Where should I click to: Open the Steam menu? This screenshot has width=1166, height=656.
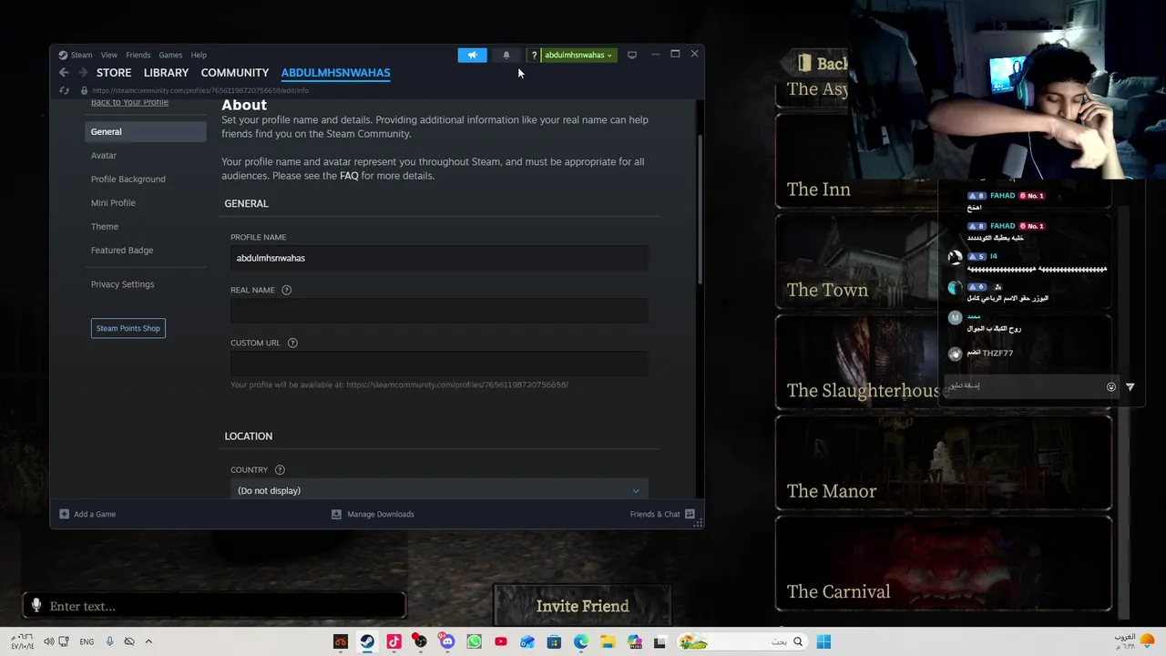click(81, 55)
